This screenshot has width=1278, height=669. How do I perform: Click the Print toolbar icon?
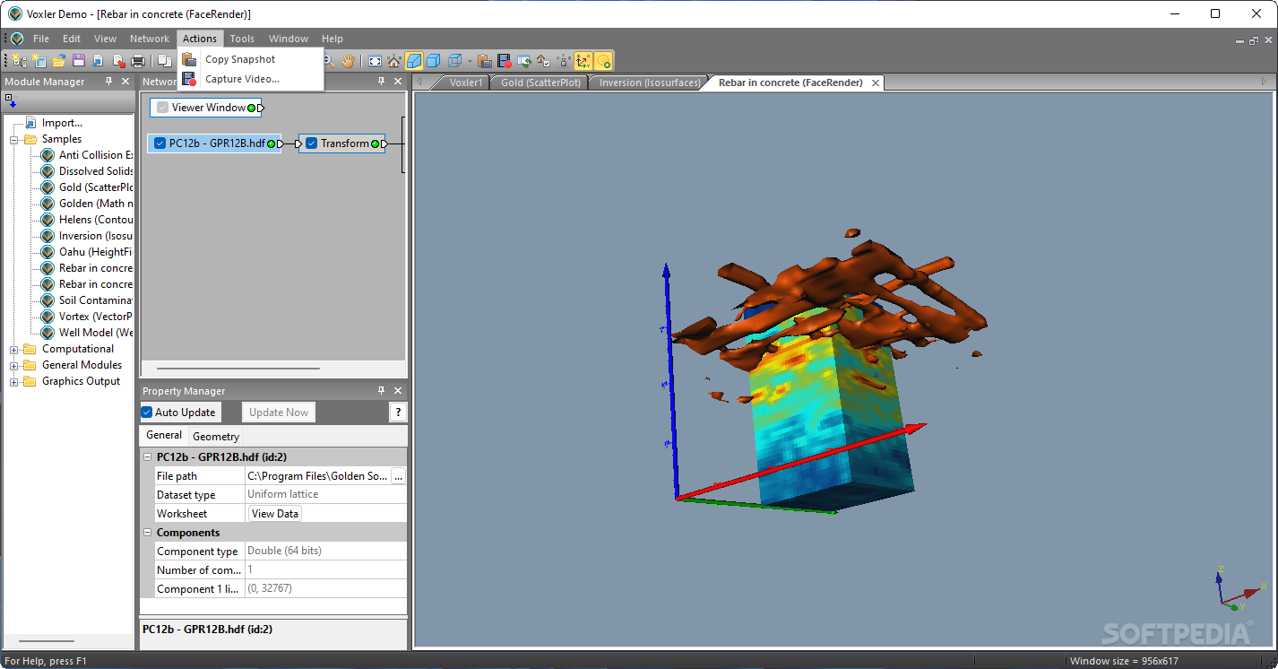point(138,61)
